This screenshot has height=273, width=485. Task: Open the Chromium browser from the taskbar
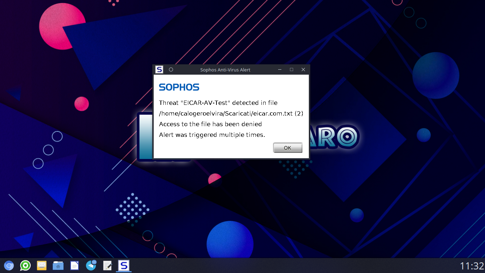click(9, 266)
